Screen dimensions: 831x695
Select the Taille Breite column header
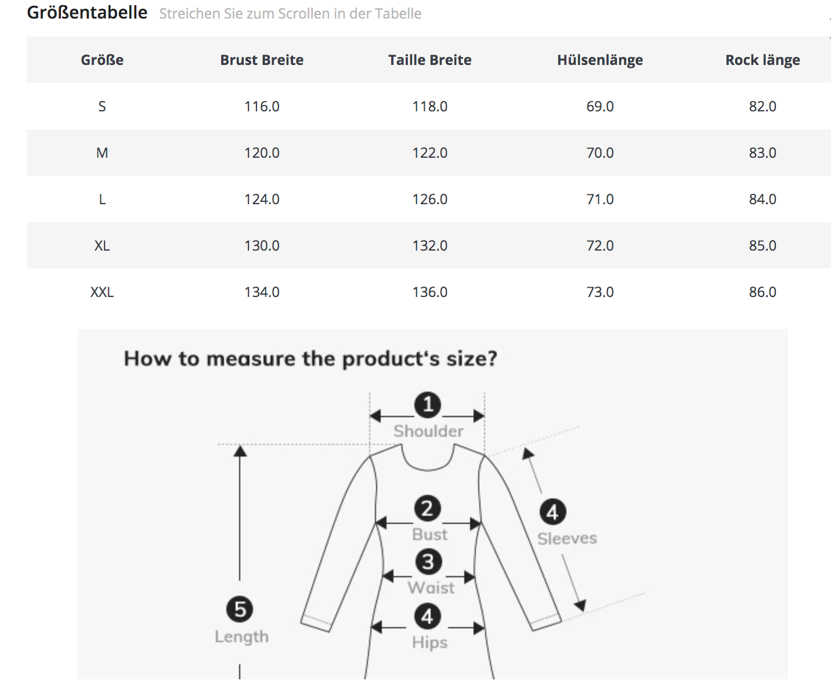(x=429, y=60)
